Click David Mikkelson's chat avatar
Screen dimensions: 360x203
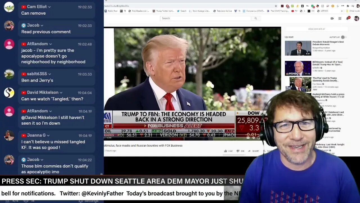pyautogui.click(x=9, y=92)
